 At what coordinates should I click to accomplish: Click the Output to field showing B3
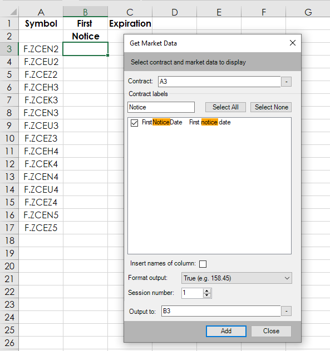click(x=221, y=311)
